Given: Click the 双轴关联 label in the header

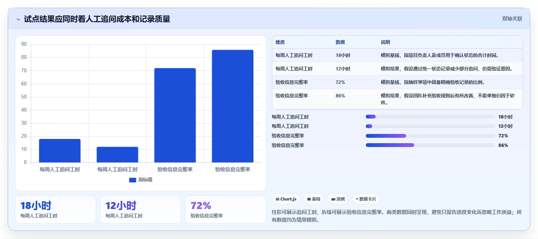Looking at the screenshot, I should point(512,19).
